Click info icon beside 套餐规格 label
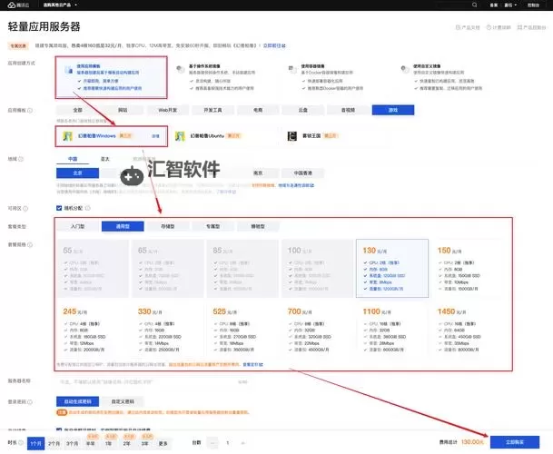Screen dimensions: 553x454 (x=30, y=244)
